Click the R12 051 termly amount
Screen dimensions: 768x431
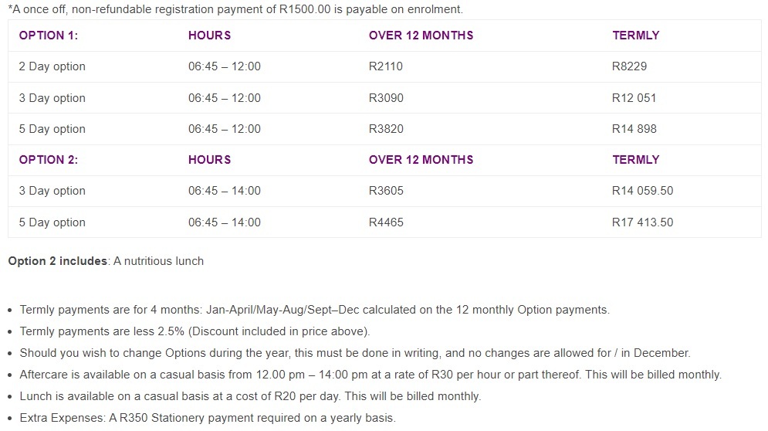click(x=634, y=97)
